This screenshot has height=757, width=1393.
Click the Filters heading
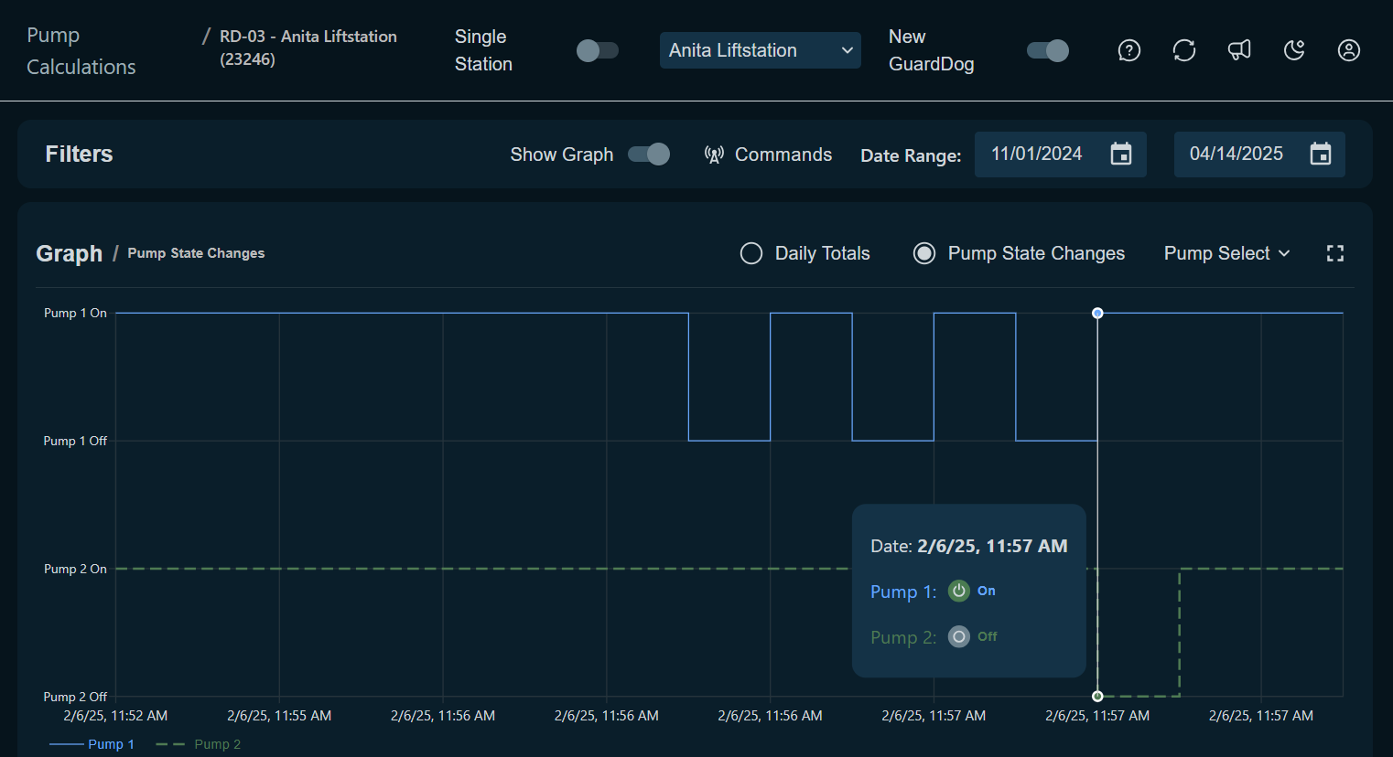79,154
